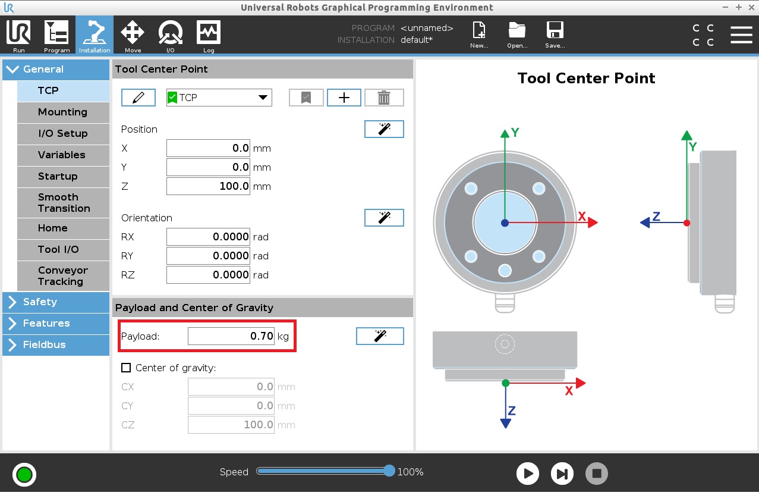Click the checksum CC CC indicator
The image size is (759, 492).
click(x=703, y=35)
